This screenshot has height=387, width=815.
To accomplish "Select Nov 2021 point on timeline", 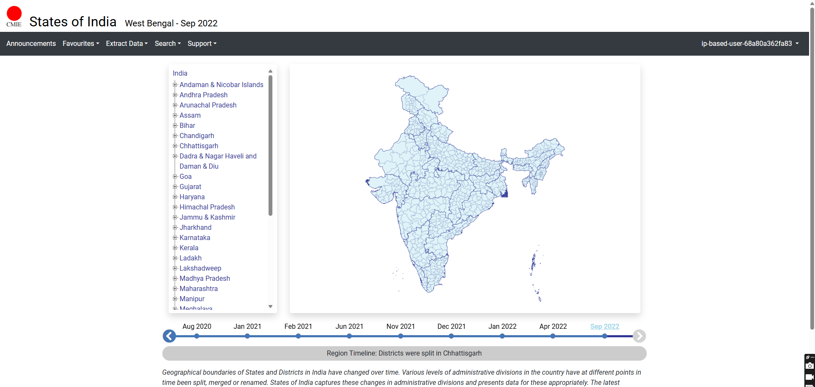I will coord(400,336).
